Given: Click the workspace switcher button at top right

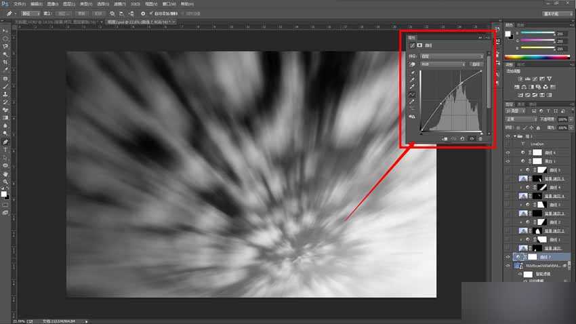Looking at the screenshot, I should [x=555, y=13].
